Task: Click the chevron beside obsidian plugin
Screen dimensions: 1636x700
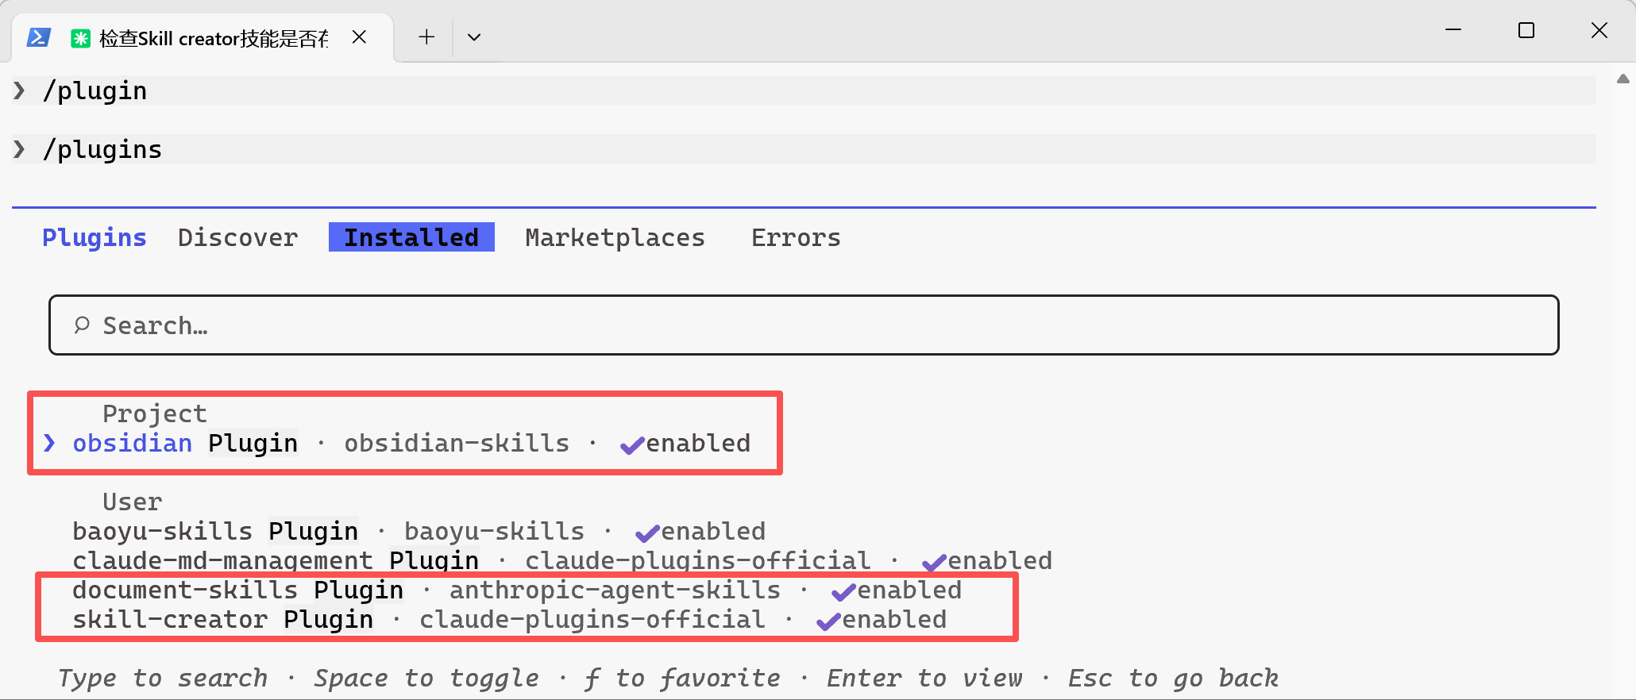Action: 50,443
